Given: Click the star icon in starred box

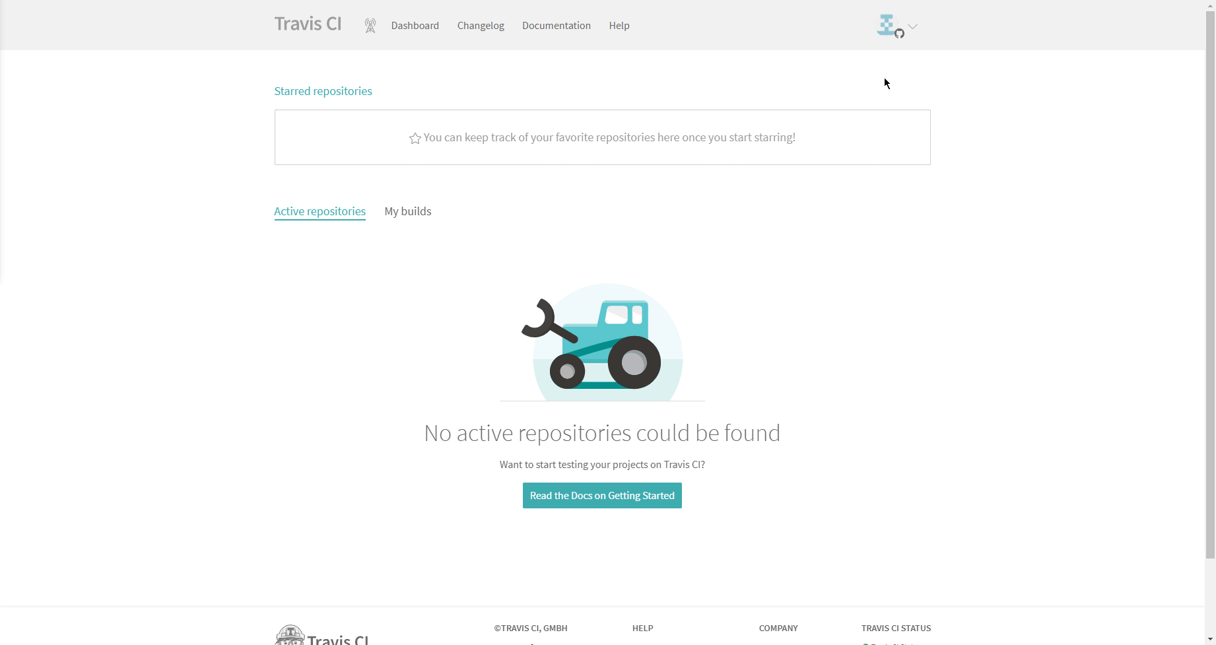Looking at the screenshot, I should [x=415, y=139].
